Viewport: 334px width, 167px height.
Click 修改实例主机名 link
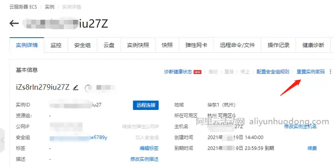300,127
